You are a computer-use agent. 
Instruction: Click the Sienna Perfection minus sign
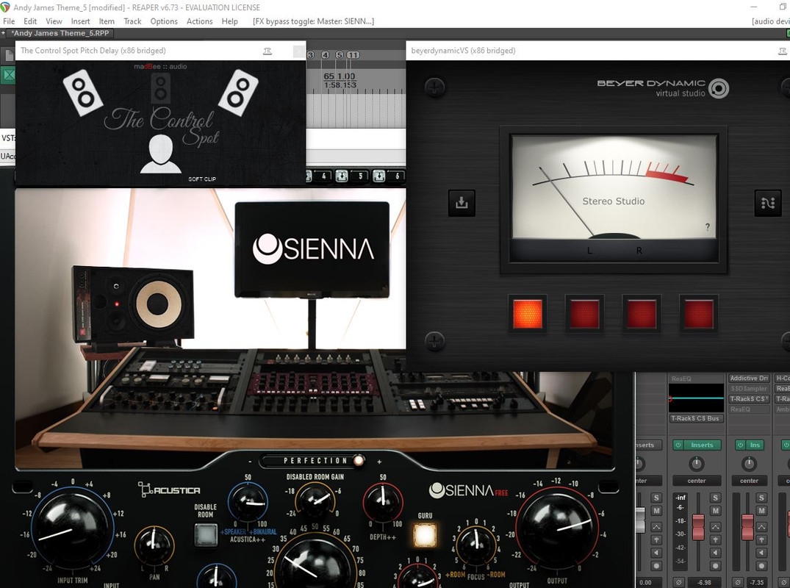pyautogui.click(x=250, y=461)
